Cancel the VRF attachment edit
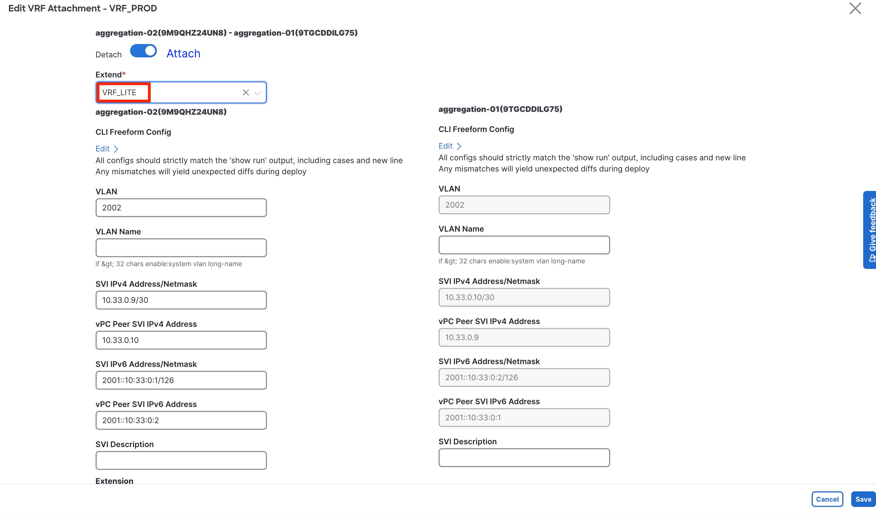The image size is (876, 515). [x=827, y=499]
